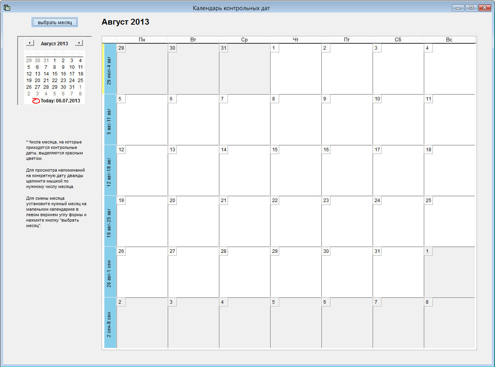
Task: Close the "Календарь контрольных дат" window
Action: pos(485,8)
